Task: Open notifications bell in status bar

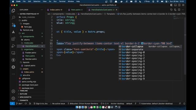Action: pos(184,104)
